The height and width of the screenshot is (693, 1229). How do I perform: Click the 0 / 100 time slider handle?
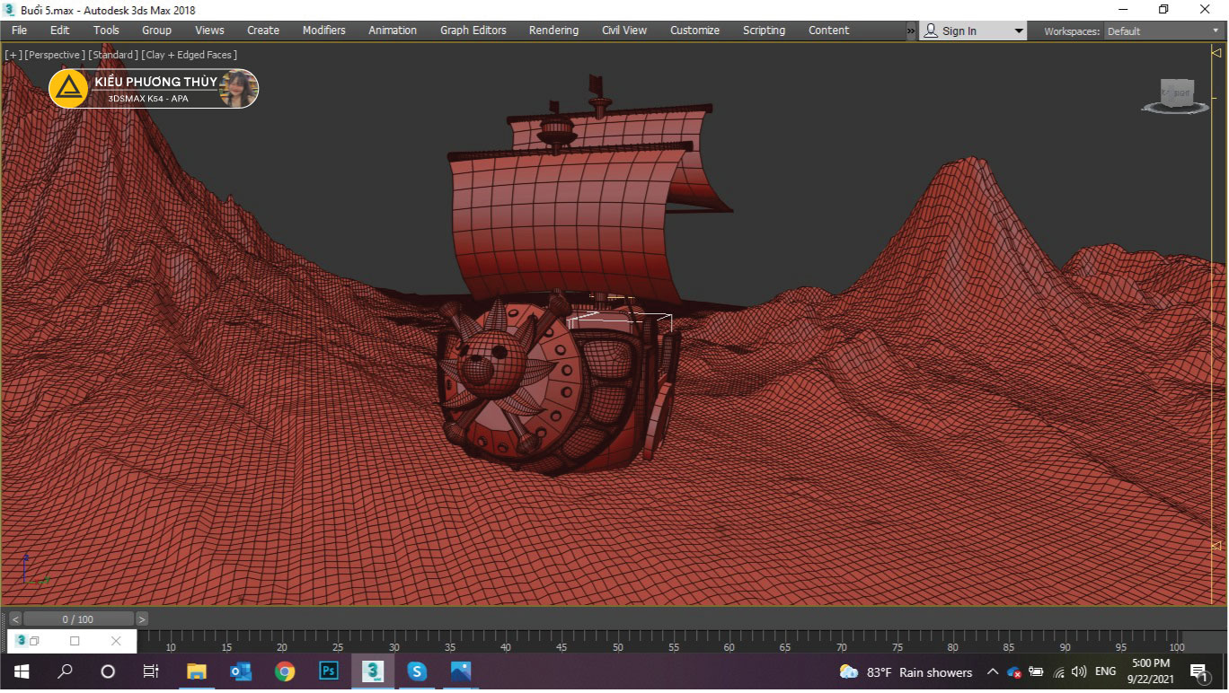(x=78, y=619)
